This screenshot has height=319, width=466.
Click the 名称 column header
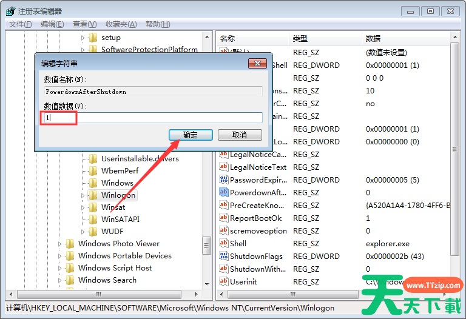[x=252, y=39]
